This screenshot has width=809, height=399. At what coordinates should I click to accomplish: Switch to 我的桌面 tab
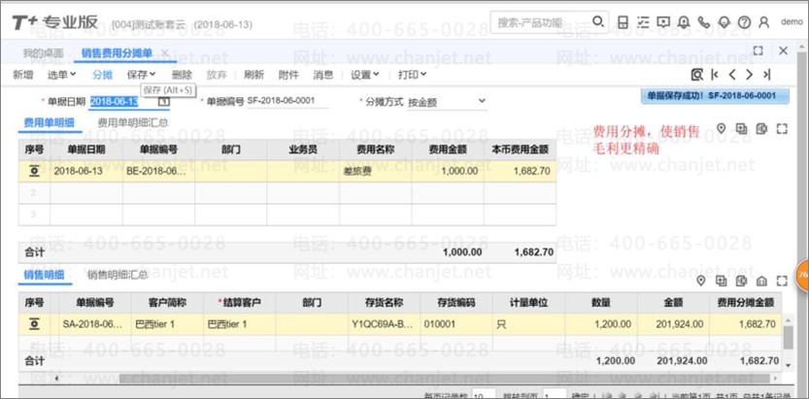44,53
